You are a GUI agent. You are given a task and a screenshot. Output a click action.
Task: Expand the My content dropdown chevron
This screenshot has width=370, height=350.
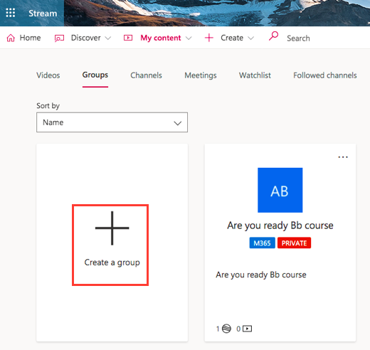(x=189, y=38)
